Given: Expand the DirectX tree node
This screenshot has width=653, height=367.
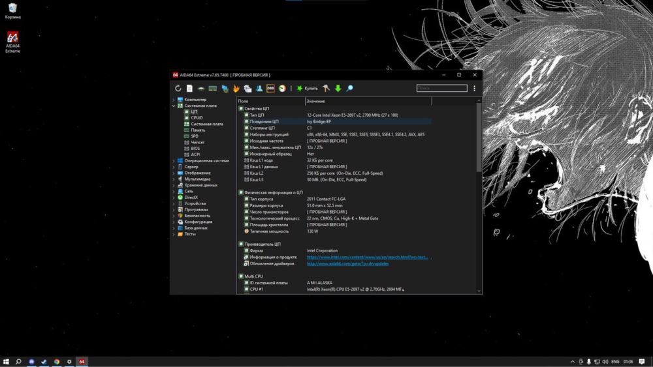Looking at the screenshot, I should click(174, 198).
